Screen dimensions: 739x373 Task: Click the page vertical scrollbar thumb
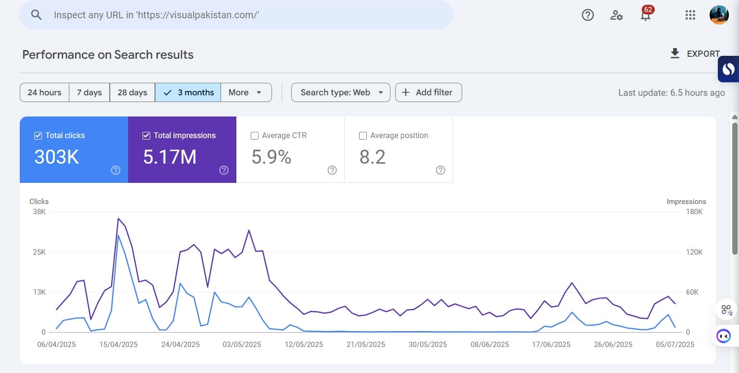pyautogui.click(x=735, y=188)
